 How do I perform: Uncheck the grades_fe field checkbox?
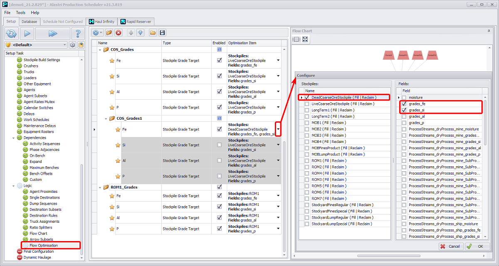pyautogui.click(x=404, y=103)
